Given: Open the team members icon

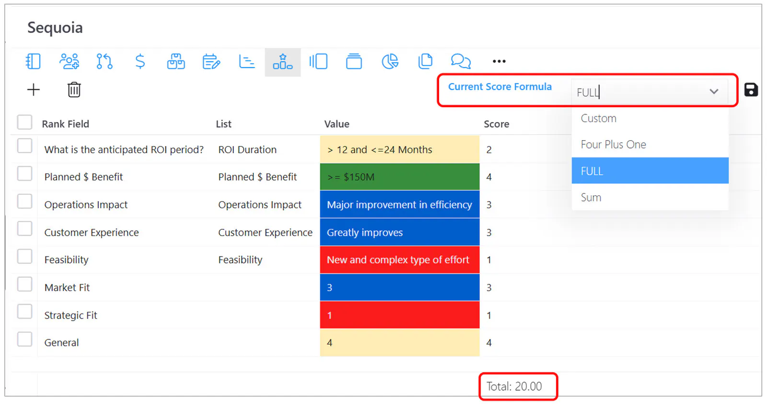Looking at the screenshot, I should click(69, 62).
